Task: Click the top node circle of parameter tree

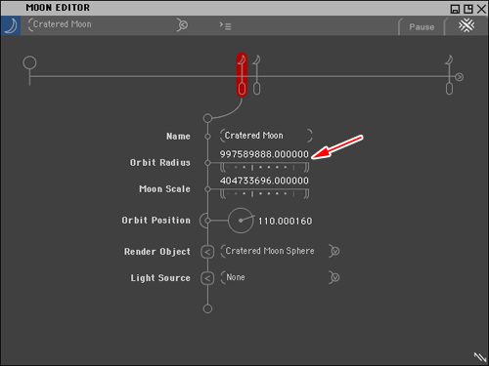Action: [207, 118]
